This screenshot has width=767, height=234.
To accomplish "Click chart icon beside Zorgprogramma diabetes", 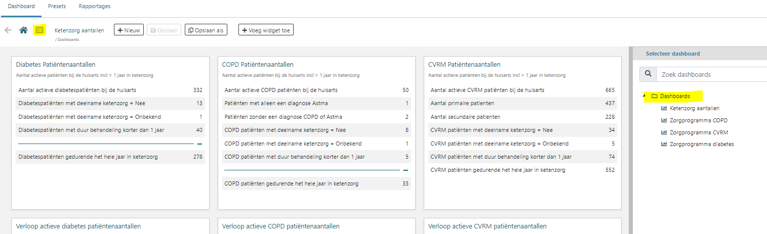I will (664, 144).
